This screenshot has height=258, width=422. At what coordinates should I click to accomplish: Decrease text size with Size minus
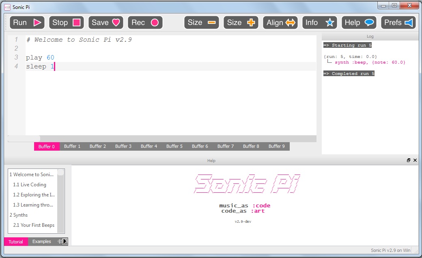202,23
